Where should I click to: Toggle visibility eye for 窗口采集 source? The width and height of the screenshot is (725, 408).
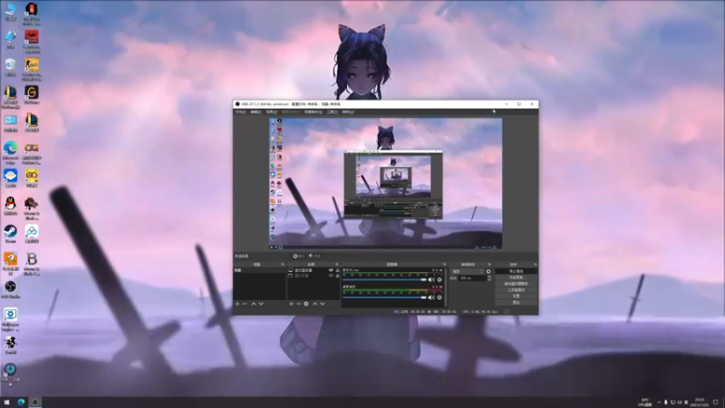point(331,276)
